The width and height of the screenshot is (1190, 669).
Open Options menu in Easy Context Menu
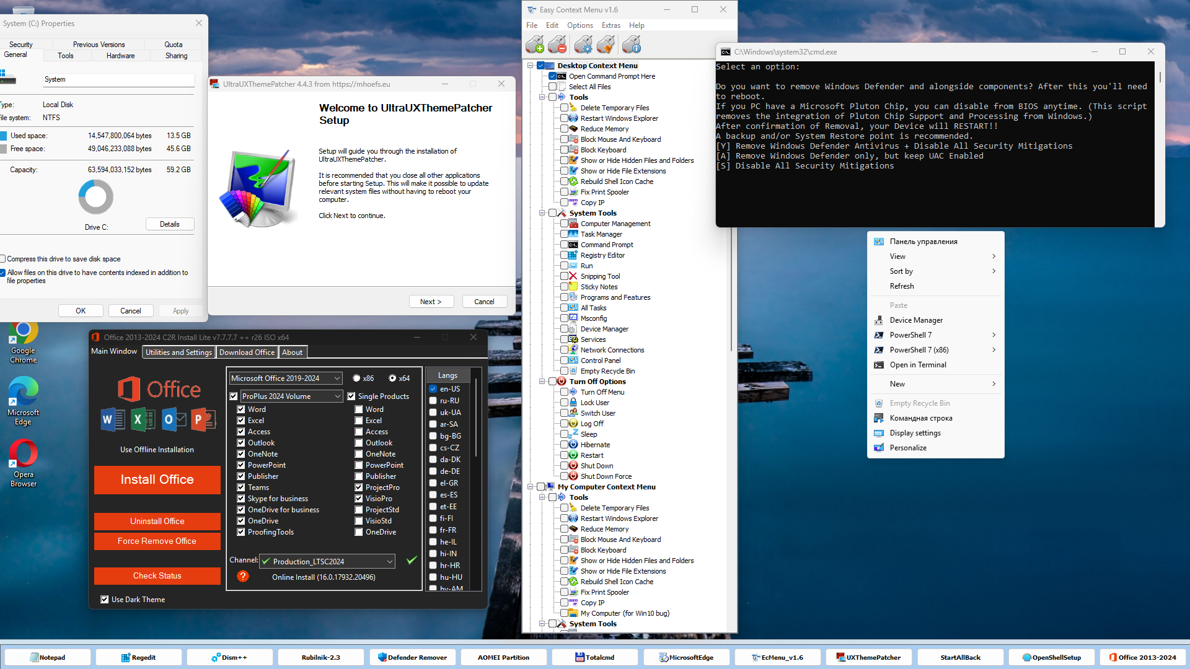click(x=580, y=25)
